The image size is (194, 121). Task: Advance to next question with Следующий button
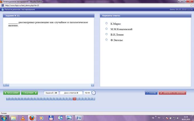29,93
